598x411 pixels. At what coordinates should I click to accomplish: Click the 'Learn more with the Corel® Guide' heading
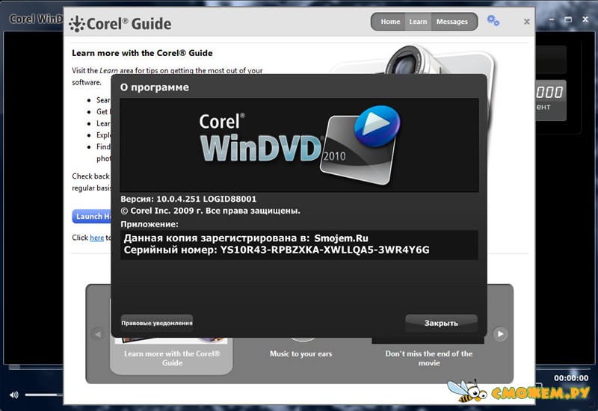(x=142, y=53)
